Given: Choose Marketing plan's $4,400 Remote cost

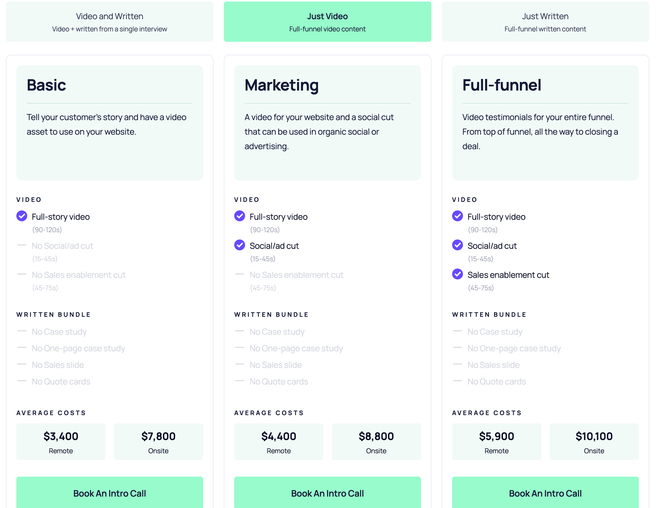Looking at the screenshot, I should [278, 441].
